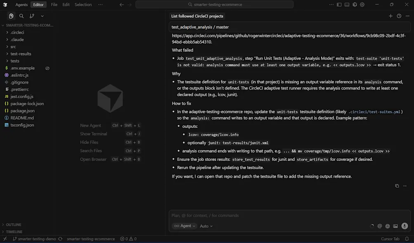This screenshot has height=243, width=414.
Task: Open the title bar more-actions ellipsis
Action: [331, 5]
